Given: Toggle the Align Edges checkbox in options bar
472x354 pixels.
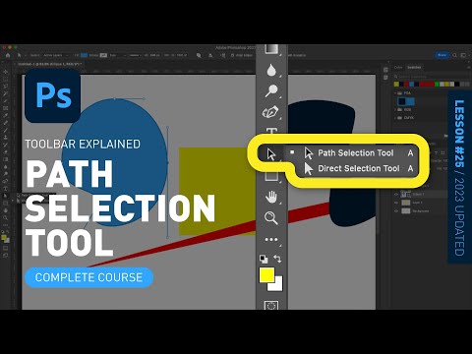Looking at the screenshot, I should 233,55.
